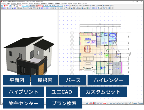Switch to the 3F floor button
Viewport: 144px width, 110px height.
pyautogui.click(x=27, y=6)
